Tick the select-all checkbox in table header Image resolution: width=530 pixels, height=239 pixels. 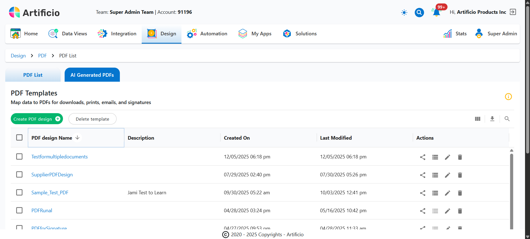click(x=19, y=137)
